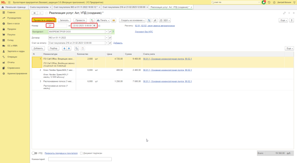
Task: Click the ОС и НМА icon in the sidebar
Action: (4, 46)
